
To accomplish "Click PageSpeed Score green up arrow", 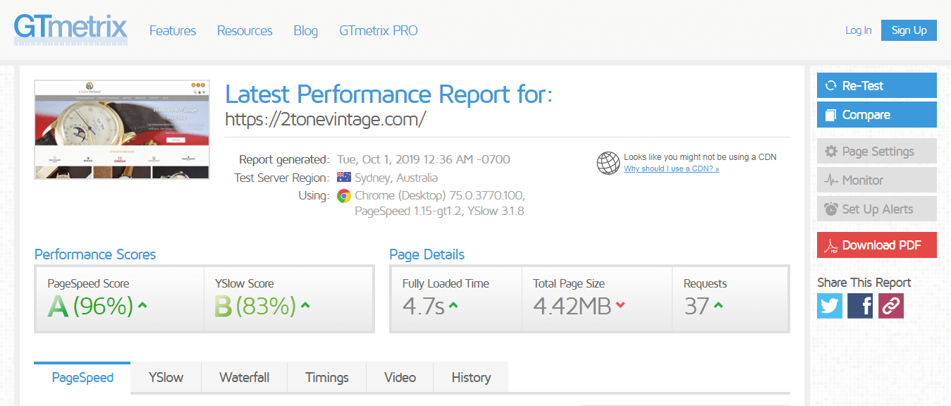I will click(x=142, y=306).
